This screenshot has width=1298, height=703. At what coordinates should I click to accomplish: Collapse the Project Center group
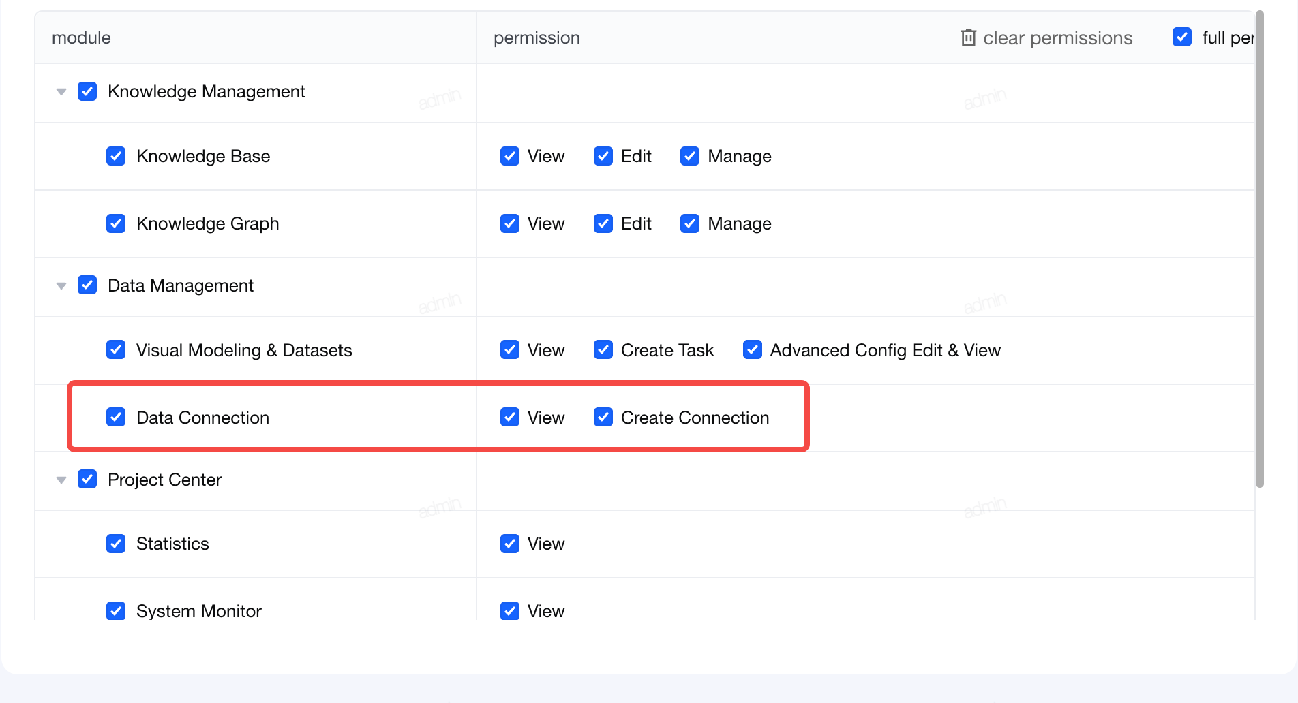(61, 480)
